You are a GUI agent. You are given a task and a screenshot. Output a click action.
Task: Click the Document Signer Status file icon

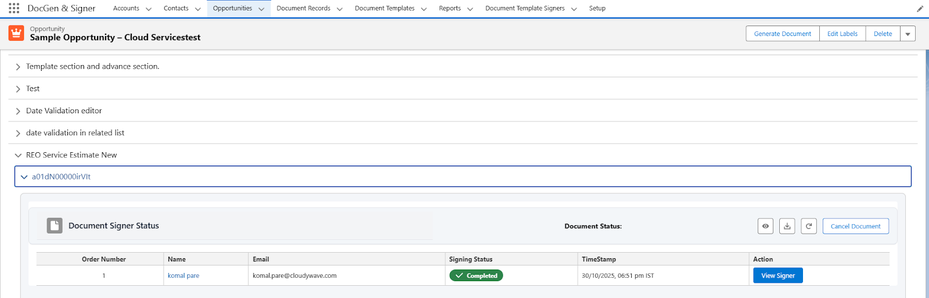tap(55, 225)
